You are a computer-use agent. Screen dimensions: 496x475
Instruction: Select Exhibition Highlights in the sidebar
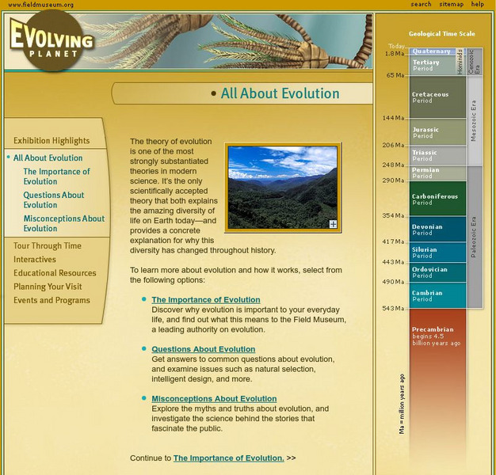(52, 141)
